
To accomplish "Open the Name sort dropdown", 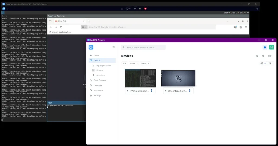I will click(x=134, y=63).
